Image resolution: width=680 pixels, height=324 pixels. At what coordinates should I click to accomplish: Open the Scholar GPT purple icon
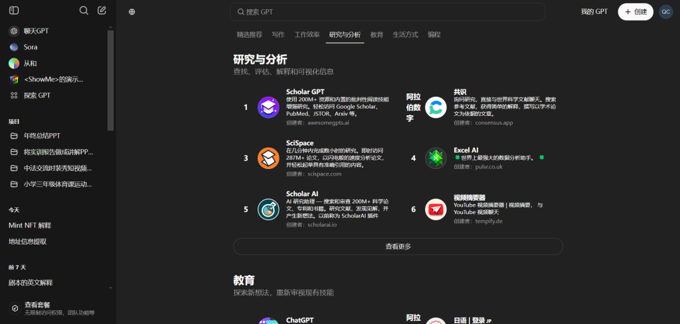268,107
